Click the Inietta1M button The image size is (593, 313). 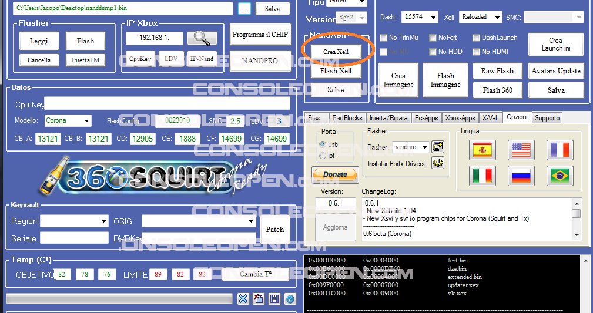pyautogui.click(x=85, y=60)
